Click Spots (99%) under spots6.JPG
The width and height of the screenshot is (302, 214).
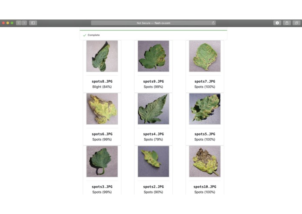pyautogui.click(x=102, y=139)
